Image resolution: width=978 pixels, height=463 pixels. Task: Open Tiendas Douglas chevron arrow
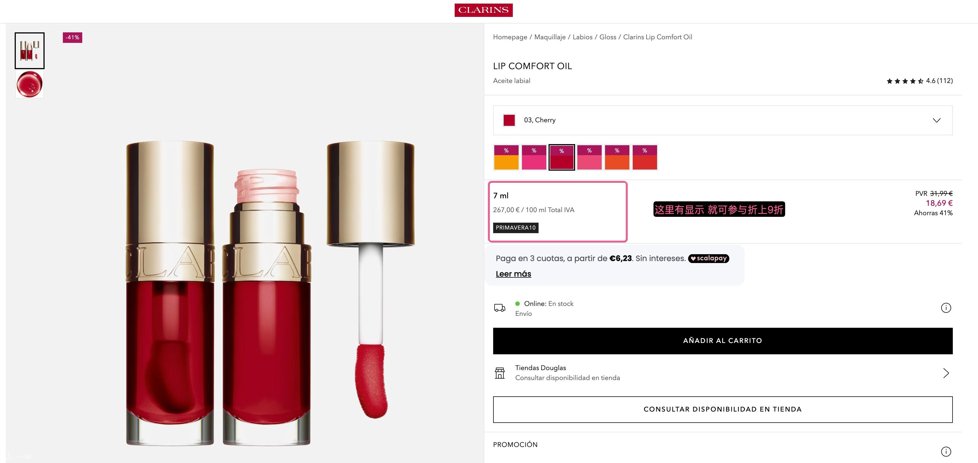click(x=946, y=373)
